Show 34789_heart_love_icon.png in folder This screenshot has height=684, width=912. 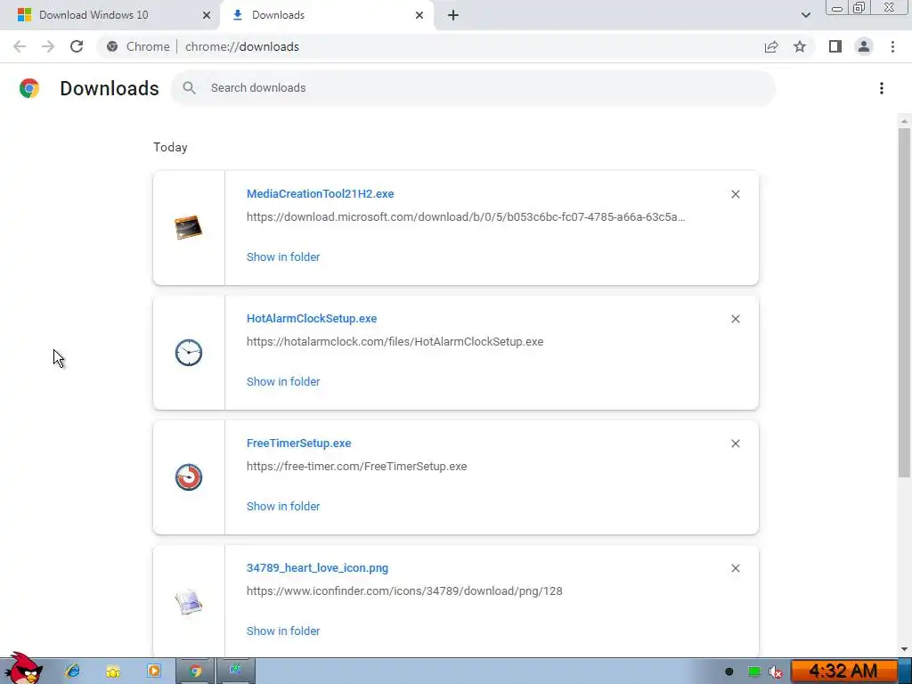click(x=283, y=631)
